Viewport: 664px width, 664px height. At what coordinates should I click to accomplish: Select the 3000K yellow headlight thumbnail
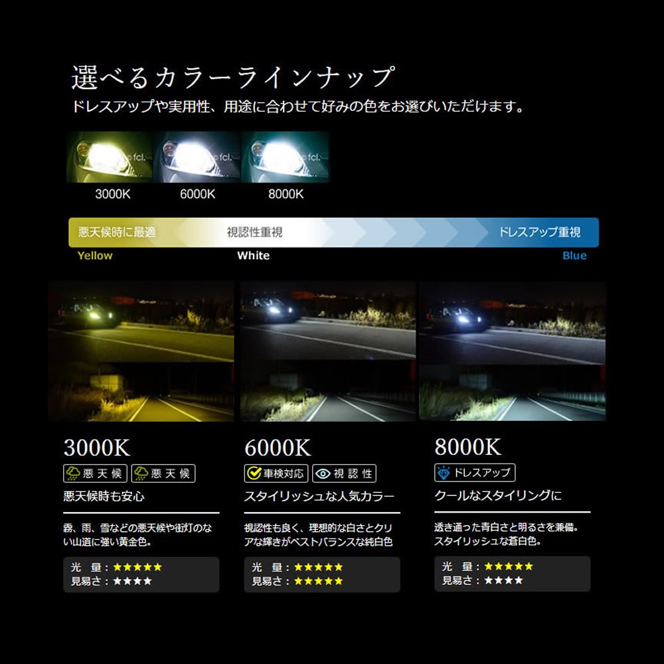pyautogui.click(x=108, y=157)
